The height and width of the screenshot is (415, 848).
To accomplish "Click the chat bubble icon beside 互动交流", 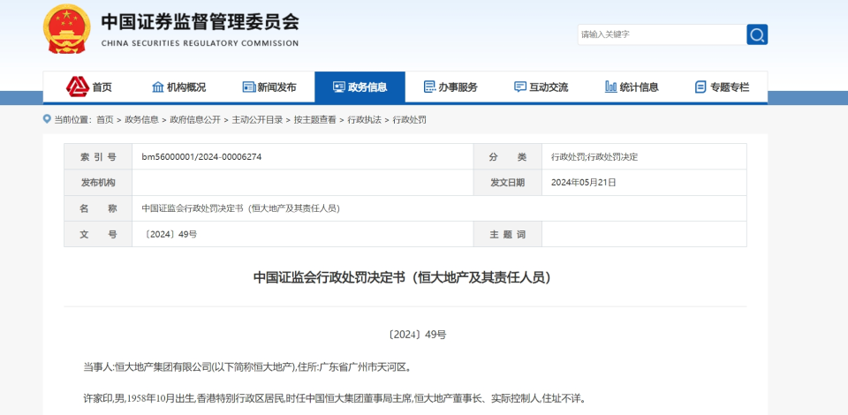I will [520, 87].
